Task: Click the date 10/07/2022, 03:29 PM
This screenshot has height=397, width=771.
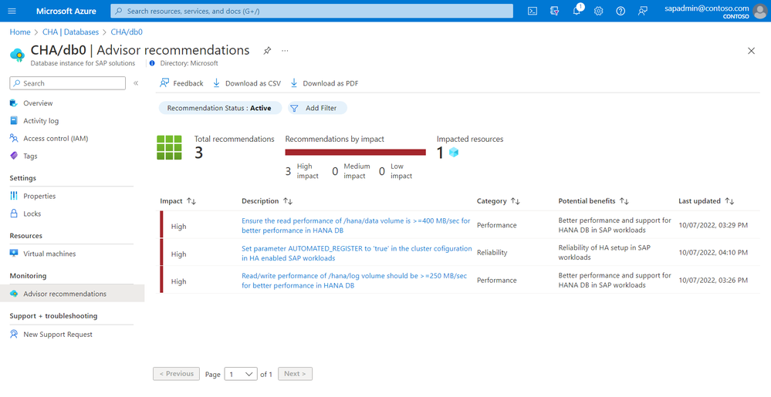Action: click(713, 225)
